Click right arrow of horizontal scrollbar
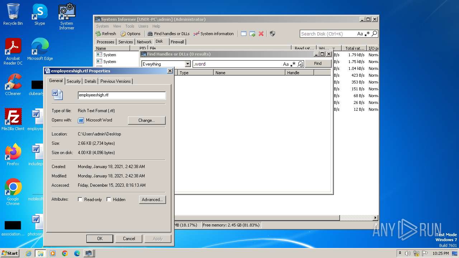 375,218
